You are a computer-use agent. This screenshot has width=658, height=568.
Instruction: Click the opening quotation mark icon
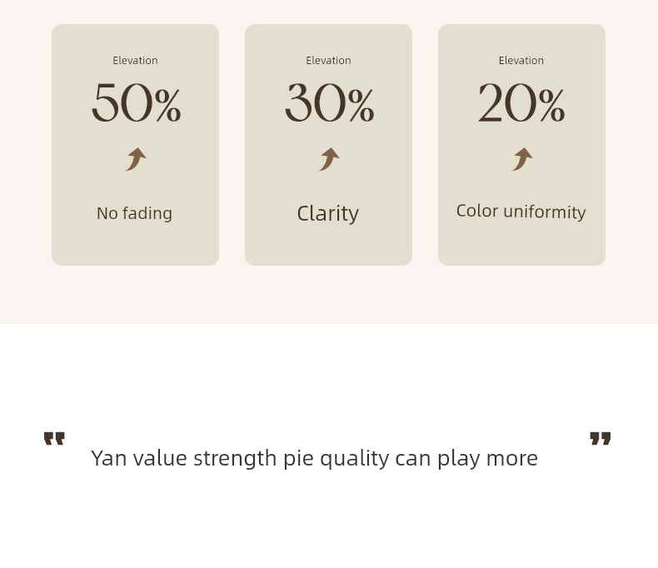(x=54, y=438)
